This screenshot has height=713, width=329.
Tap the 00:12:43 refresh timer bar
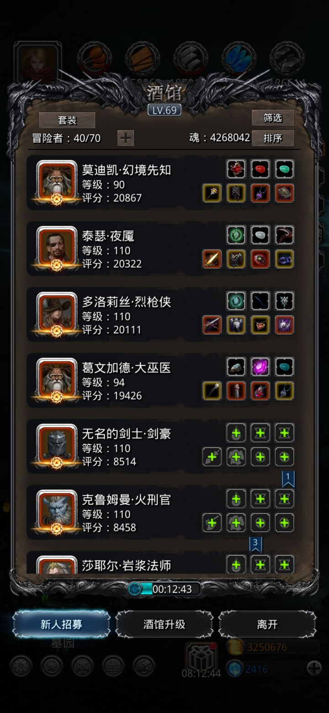(x=164, y=589)
